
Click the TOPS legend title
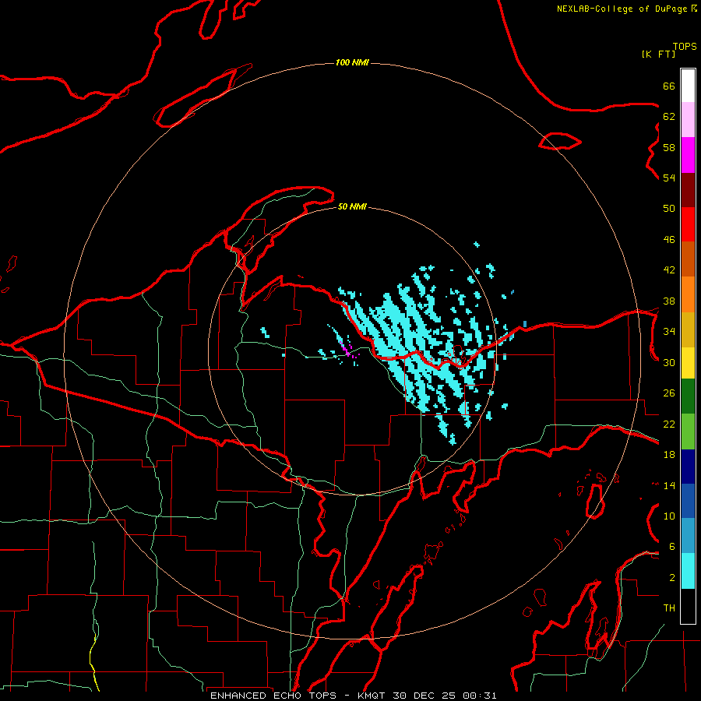point(685,47)
